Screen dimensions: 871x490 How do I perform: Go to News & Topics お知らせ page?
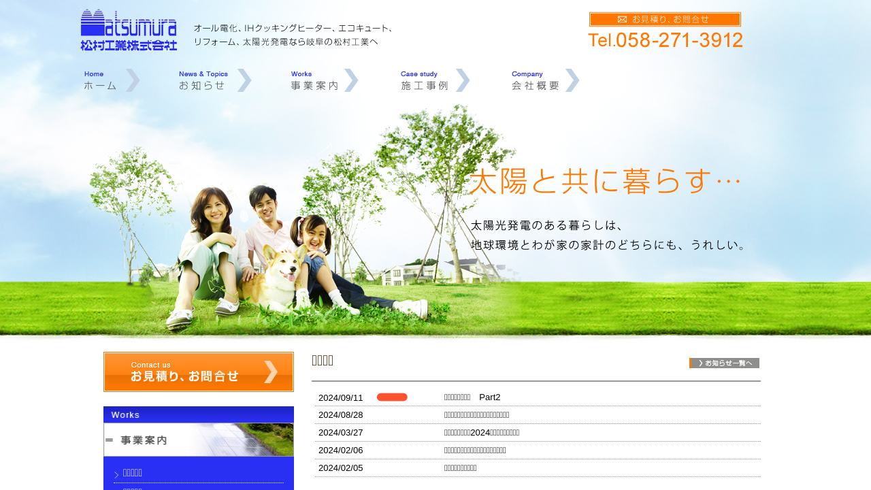click(x=203, y=80)
